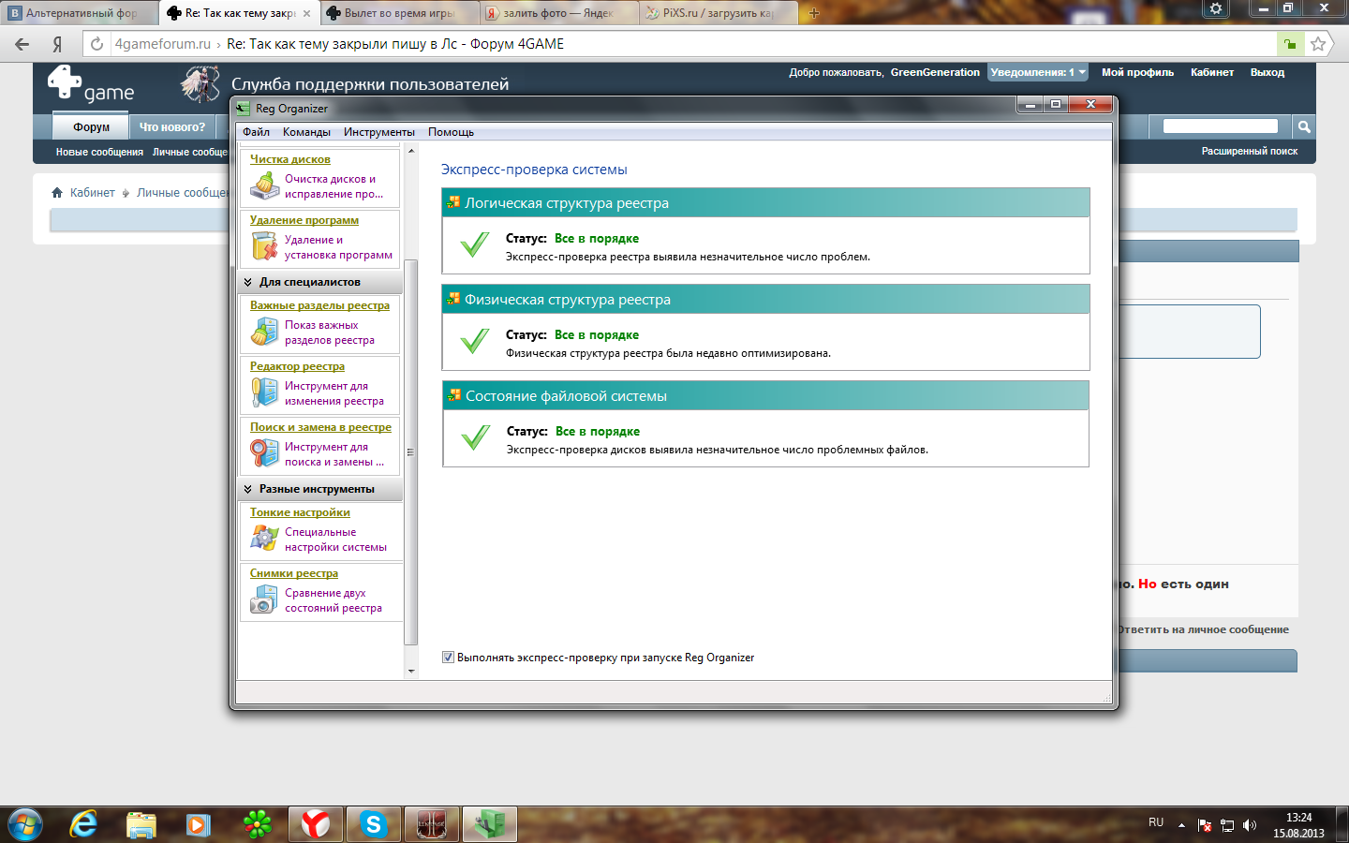Switch to the Вылет во время игры tab
Viewport: 1349px width, 843px height.
tap(400, 13)
